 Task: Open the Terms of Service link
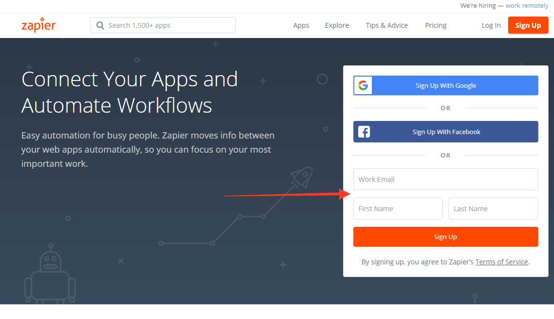(501, 261)
